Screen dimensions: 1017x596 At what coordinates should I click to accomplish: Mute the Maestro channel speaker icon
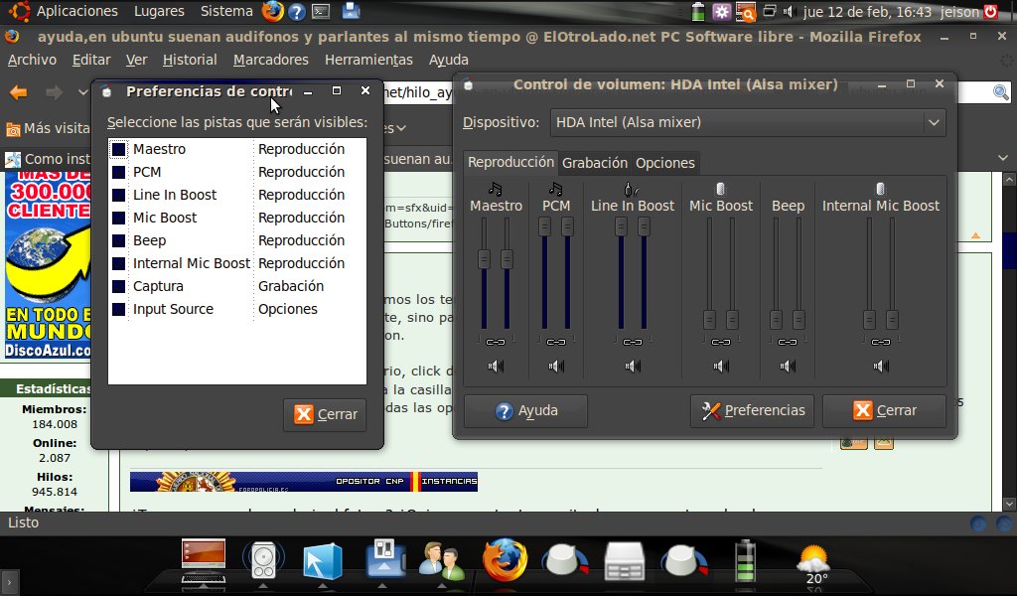point(496,367)
